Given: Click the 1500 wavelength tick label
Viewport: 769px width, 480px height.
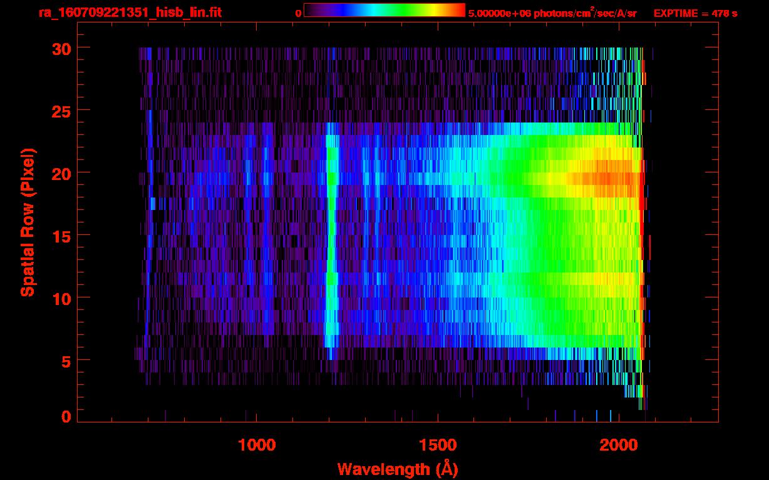Looking at the screenshot, I should [438, 445].
